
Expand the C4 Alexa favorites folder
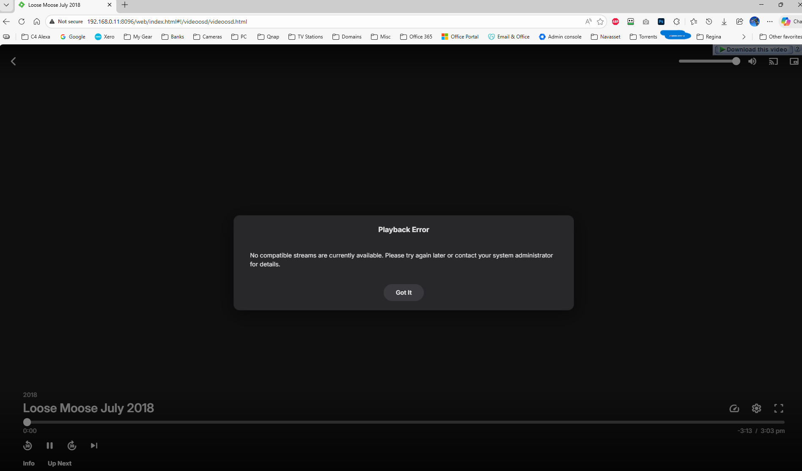tap(36, 37)
